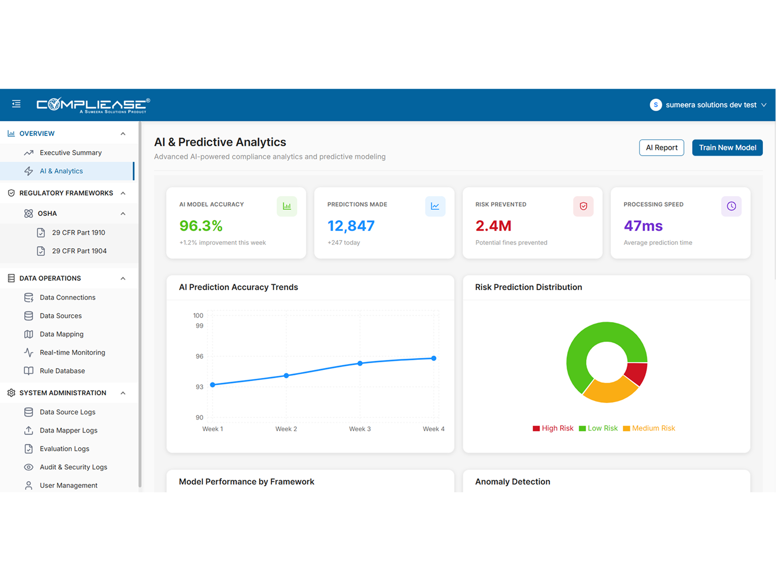Click the Train New Model button
This screenshot has height=582, width=776.
[x=727, y=147]
